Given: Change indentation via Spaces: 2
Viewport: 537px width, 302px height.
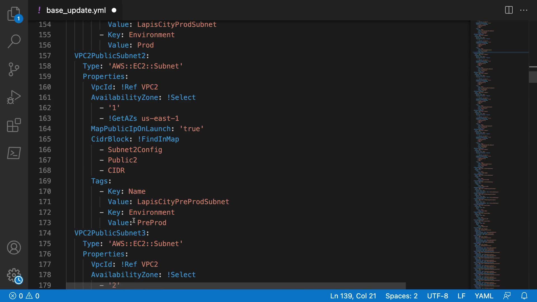Looking at the screenshot, I should (401, 296).
